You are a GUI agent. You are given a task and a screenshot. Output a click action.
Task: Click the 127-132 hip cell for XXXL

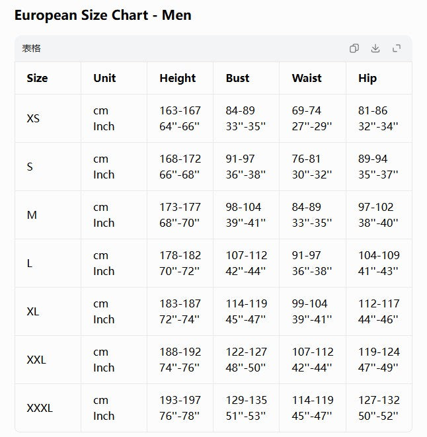(x=379, y=400)
